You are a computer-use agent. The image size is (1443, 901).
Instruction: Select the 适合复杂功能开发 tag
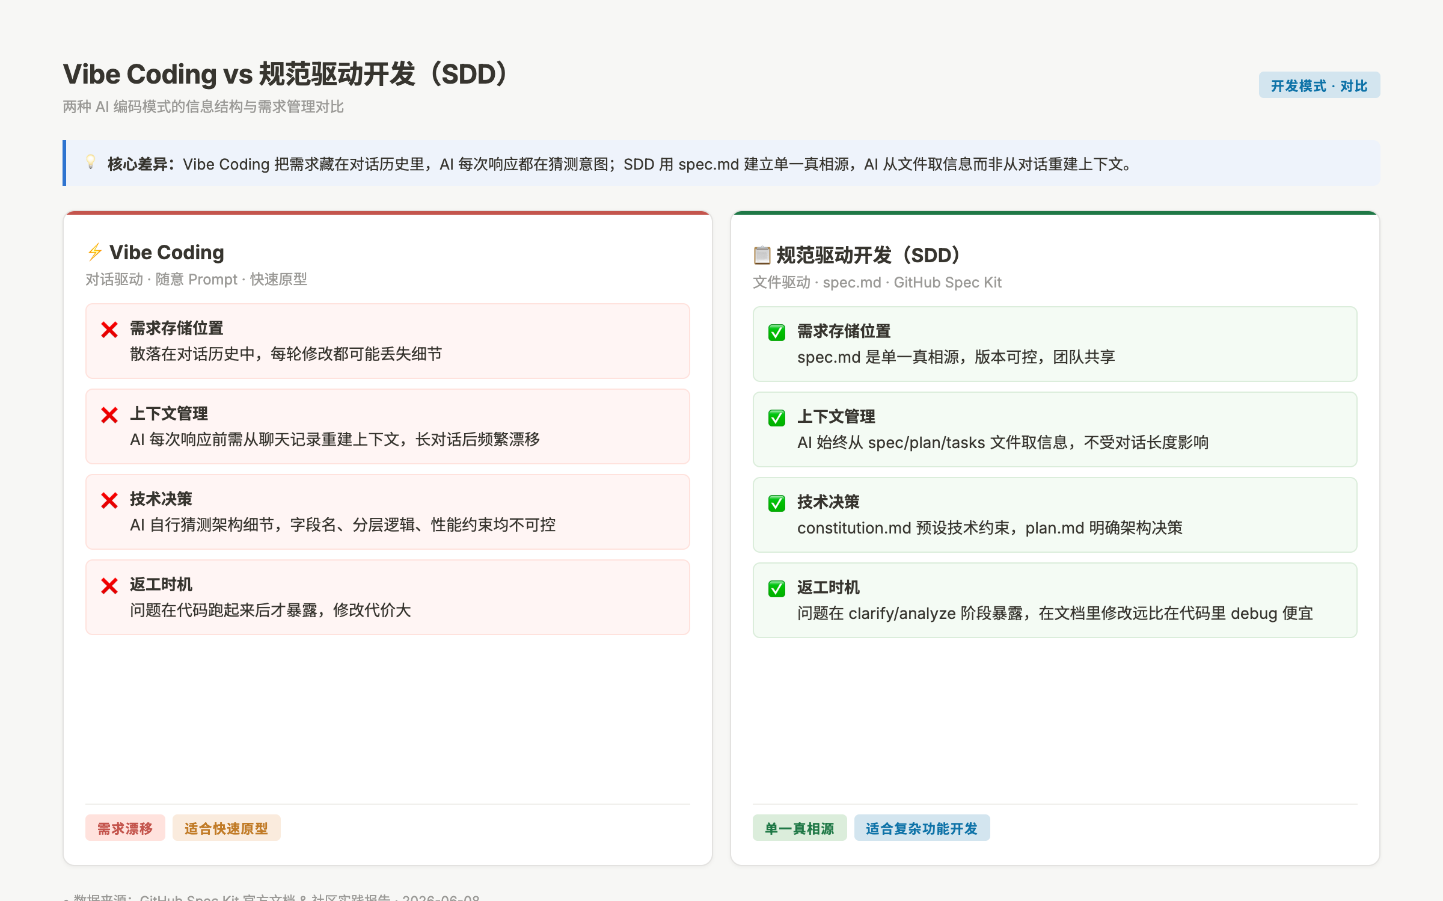point(922,828)
